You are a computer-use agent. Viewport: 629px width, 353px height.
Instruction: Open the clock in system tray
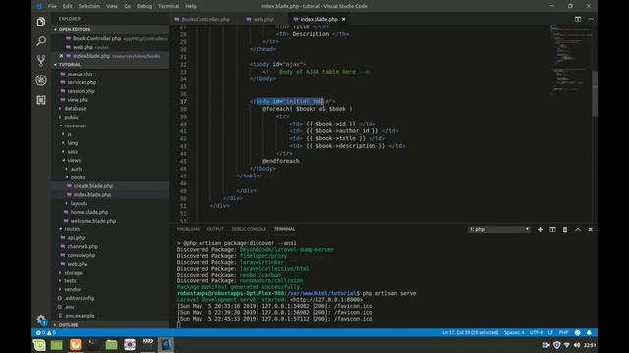(590, 345)
